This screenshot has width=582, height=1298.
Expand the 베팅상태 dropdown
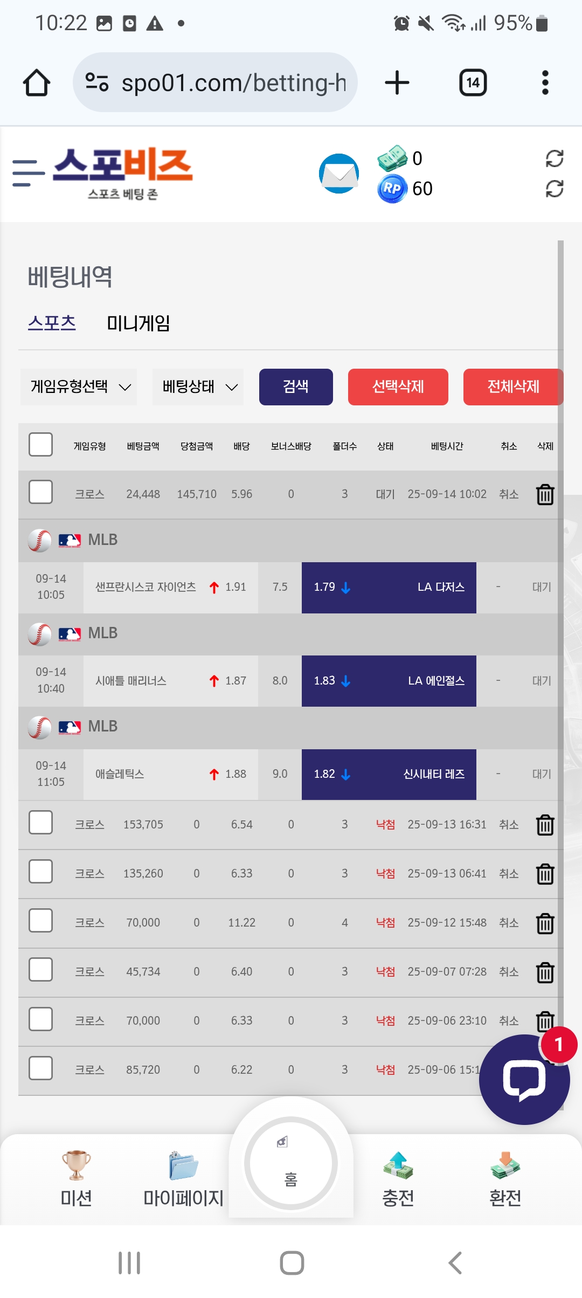pos(198,387)
